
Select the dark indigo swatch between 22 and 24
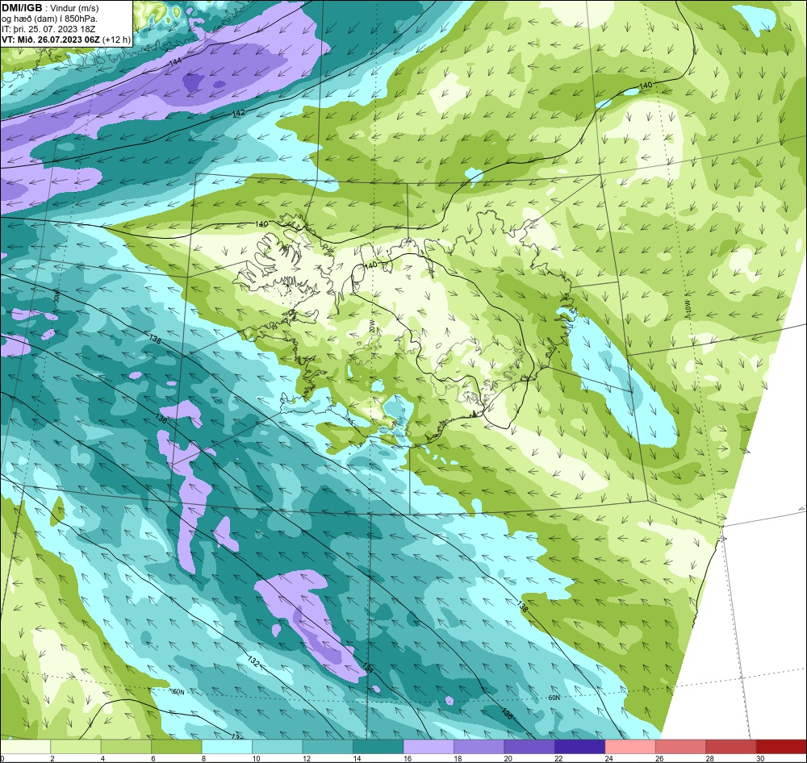[580, 746]
